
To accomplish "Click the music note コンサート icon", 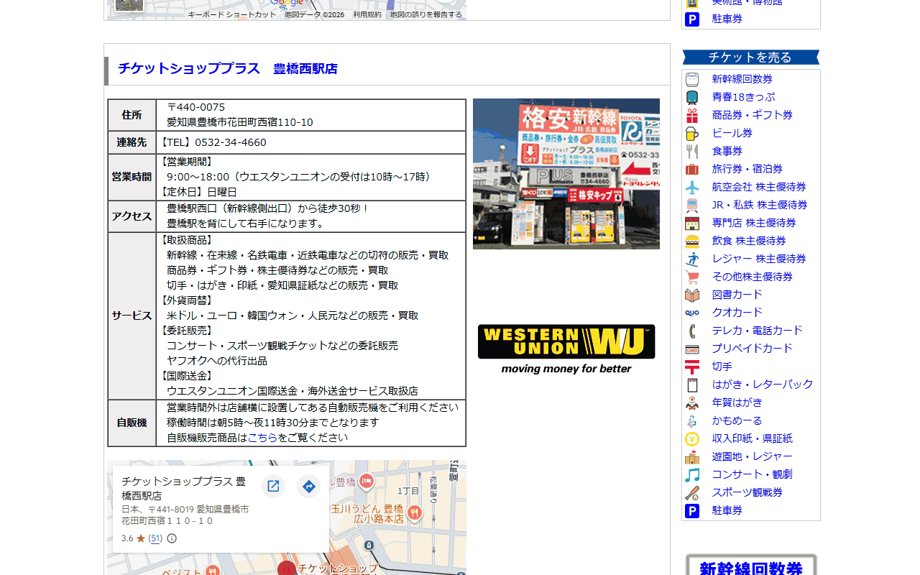I will [692, 474].
